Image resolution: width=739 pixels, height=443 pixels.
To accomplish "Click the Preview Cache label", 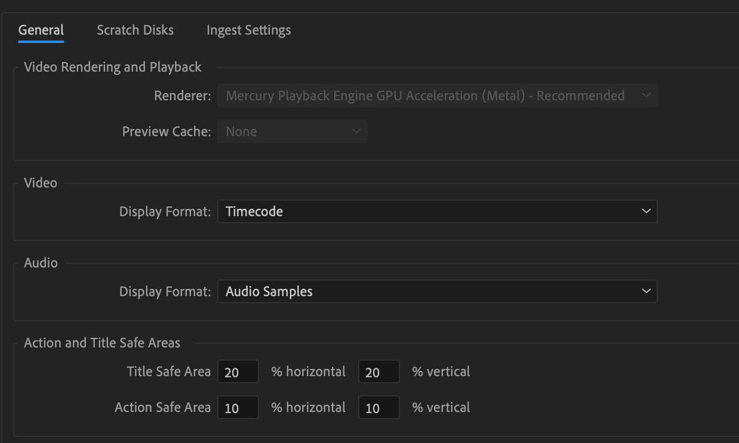I will click(167, 131).
